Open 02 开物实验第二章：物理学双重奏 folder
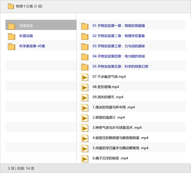 pos(118,36)
